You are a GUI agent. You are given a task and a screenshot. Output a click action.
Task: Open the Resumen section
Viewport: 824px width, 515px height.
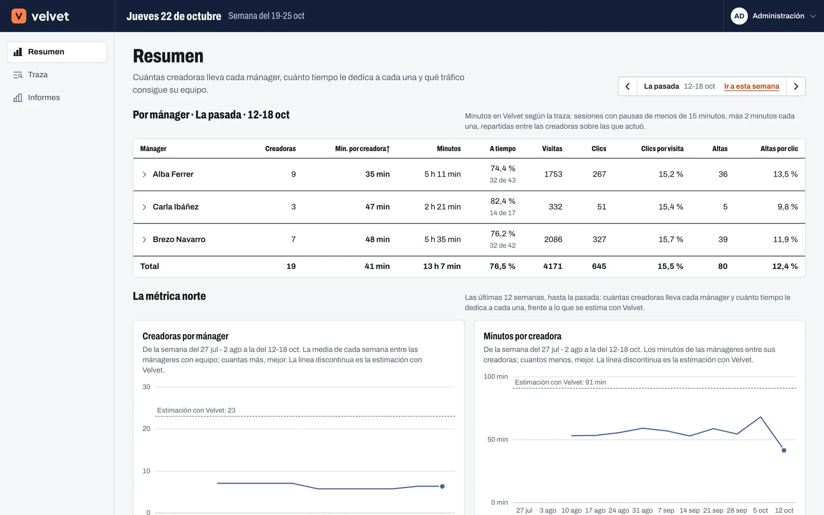pos(57,52)
